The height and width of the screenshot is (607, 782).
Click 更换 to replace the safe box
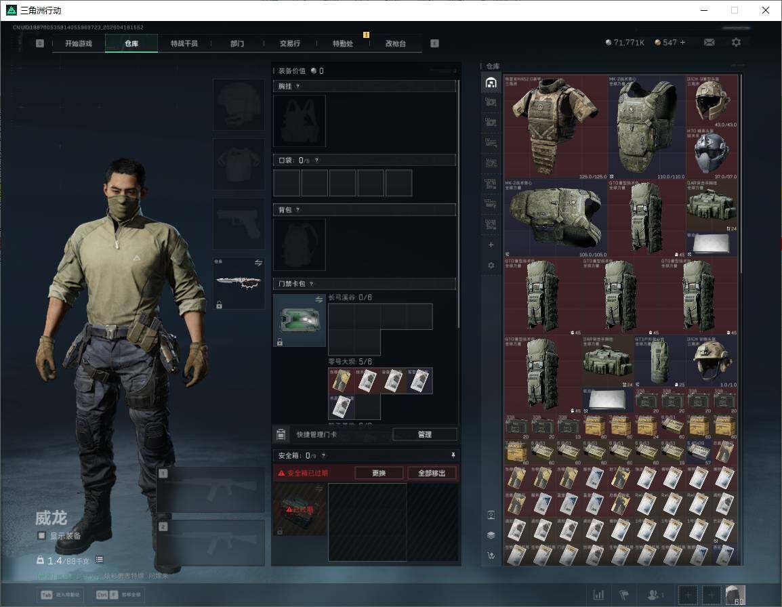[379, 473]
